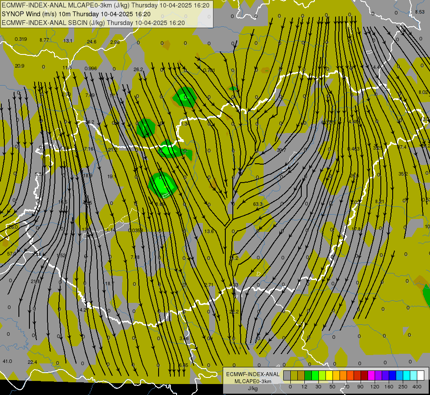Click the map value '0.996'
430x395 pixels.
pyautogui.click(x=90, y=68)
